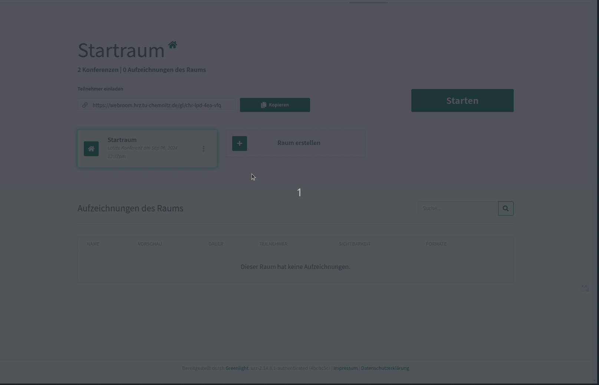Click the link icon in invite field
The height and width of the screenshot is (385, 599).
click(x=85, y=105)
